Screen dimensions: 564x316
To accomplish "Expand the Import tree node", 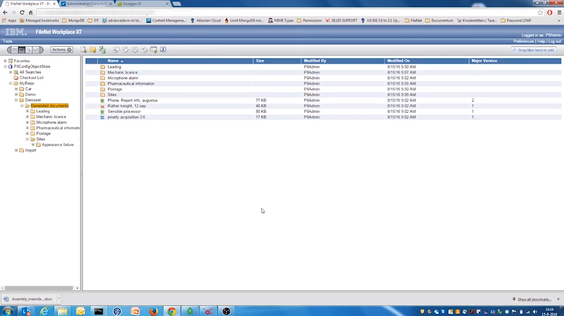I will 16,150.
